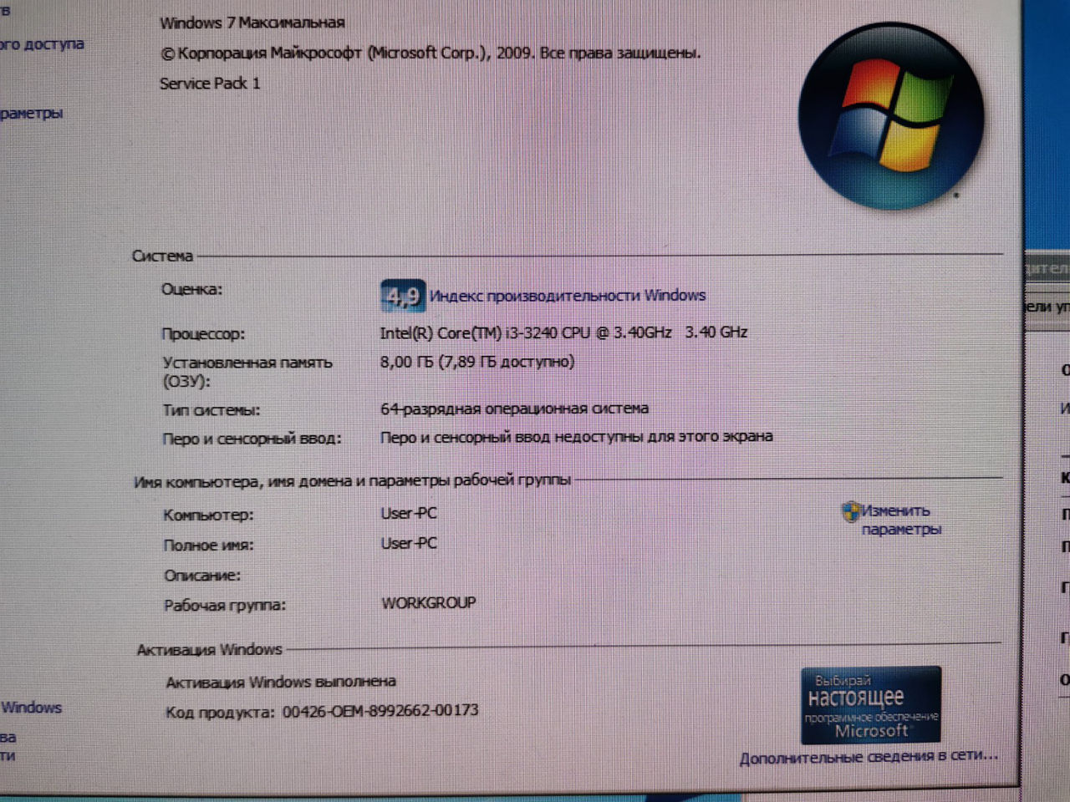Screen dimensions: 1070x802
Task: Click the Компьютер name User-PC field
Action: click(408, 513)
